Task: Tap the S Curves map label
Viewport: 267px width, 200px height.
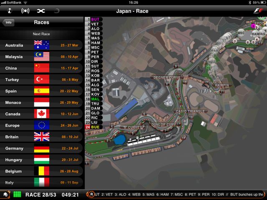Action: (133, 127)
